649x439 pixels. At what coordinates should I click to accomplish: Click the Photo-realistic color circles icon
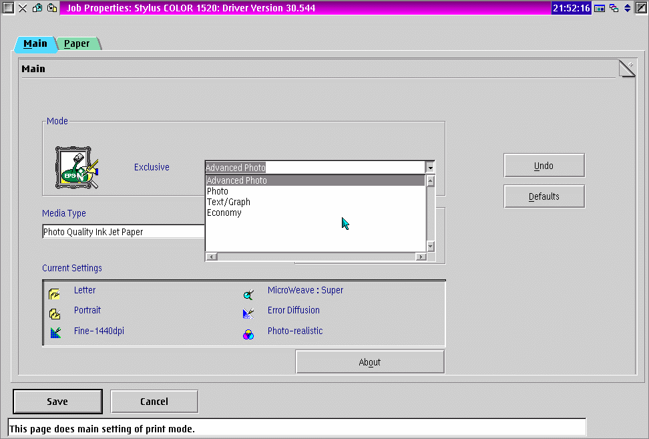[248, 334]
